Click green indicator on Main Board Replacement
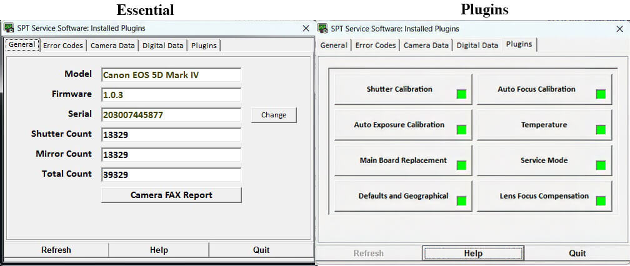Screen dimensions: 630x266 click(x=461, y=165)
